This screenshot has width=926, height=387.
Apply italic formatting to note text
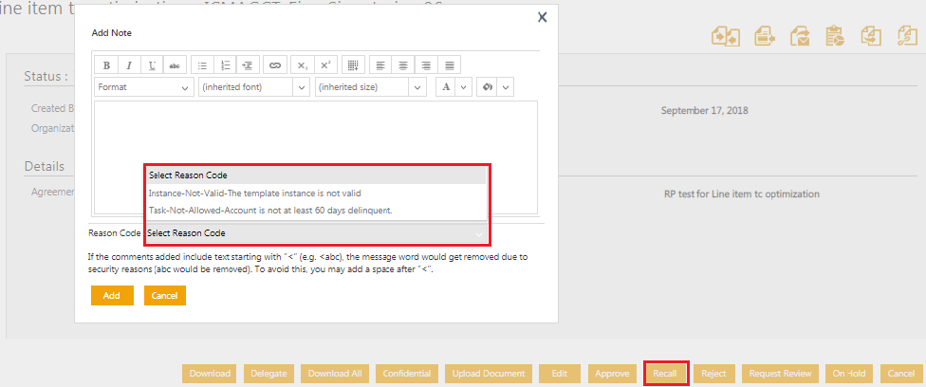[x=129, y=65]
